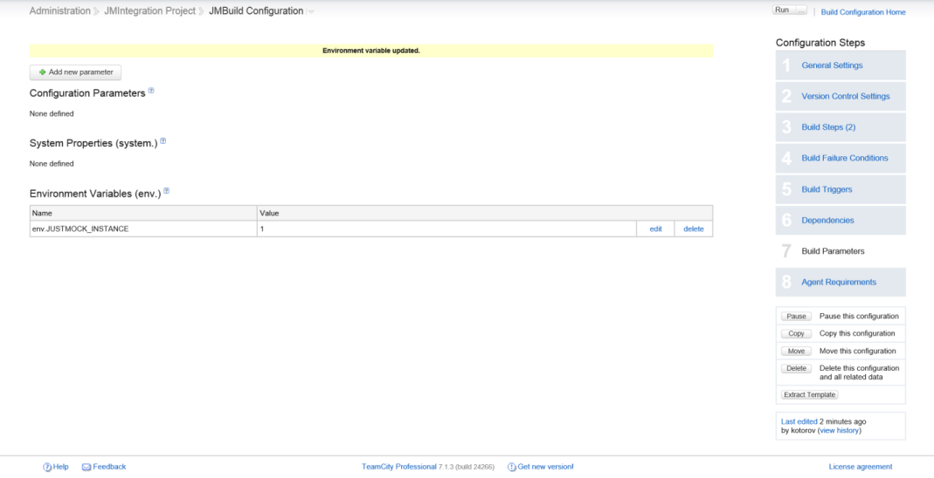Viewport: 934px width, 478px height.
Task: Click the Pause configuration button
Action: click(x=796, y=317)
